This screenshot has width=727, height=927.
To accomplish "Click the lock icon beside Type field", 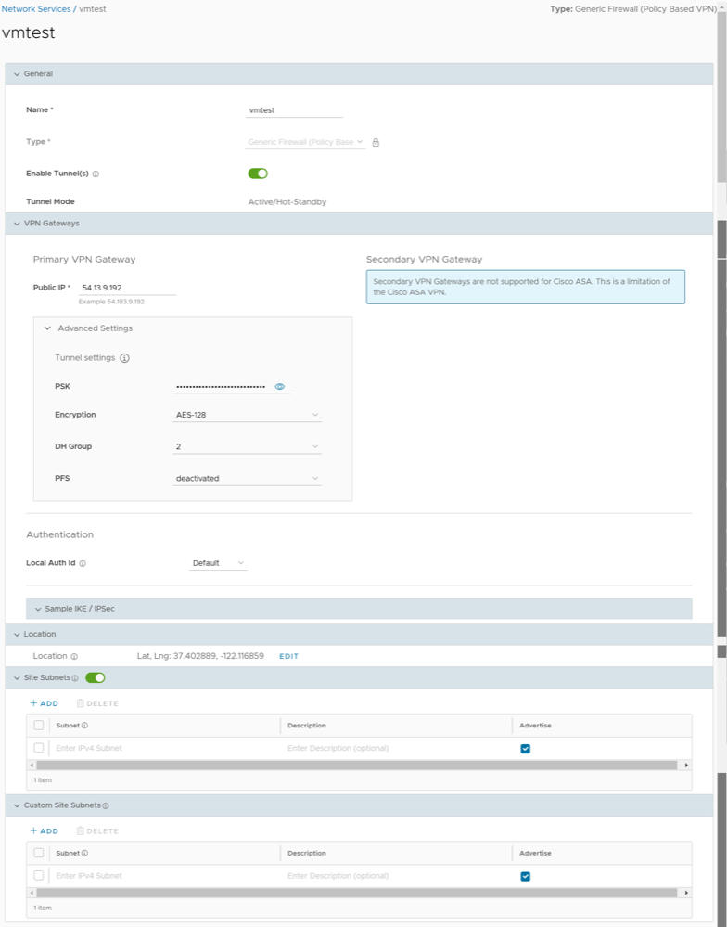I will pos(376,142).
